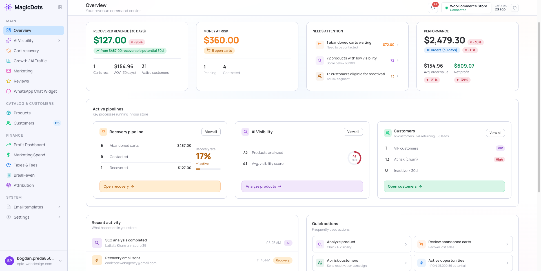Click the High badge for At risk churn

(499, 159)
